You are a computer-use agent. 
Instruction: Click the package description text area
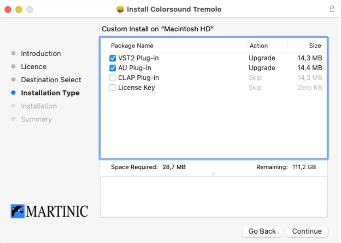[213, 197]
